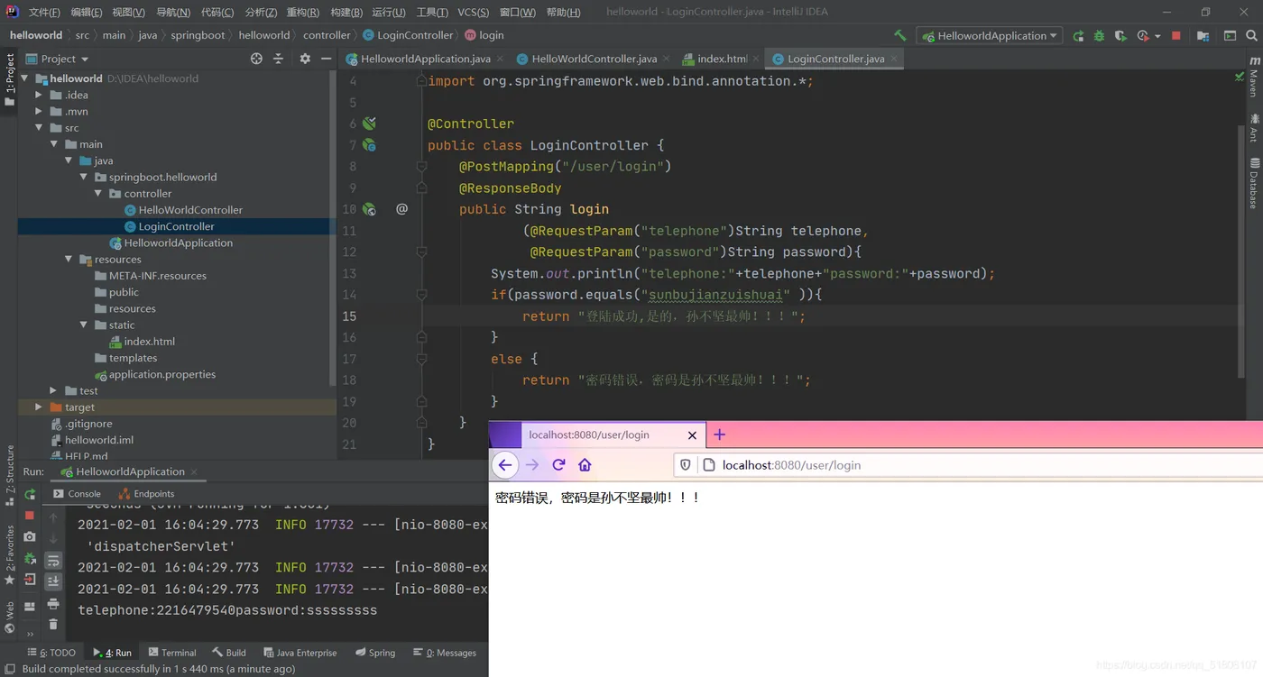The height and width of the screenshot is (677, 1263).
Task: Run HelloworldApplication with green run icon
Action: tap(1078, 36)
